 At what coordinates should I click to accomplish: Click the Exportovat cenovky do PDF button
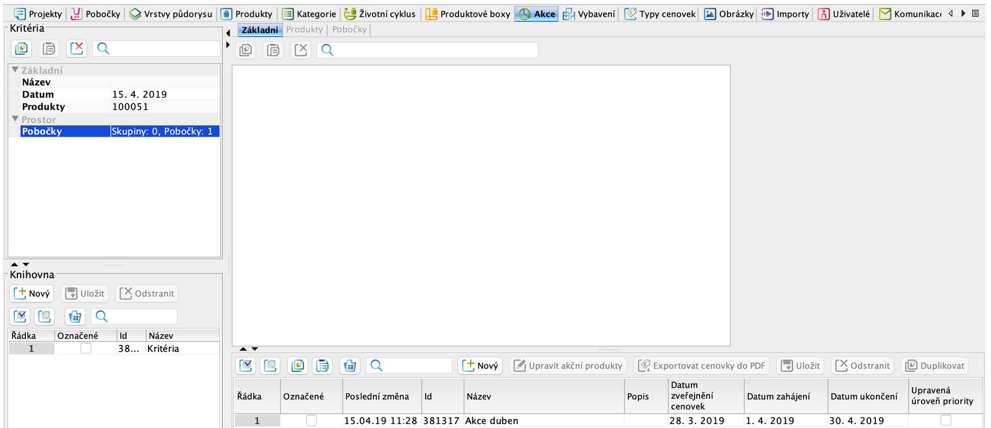tap(702, 366)
